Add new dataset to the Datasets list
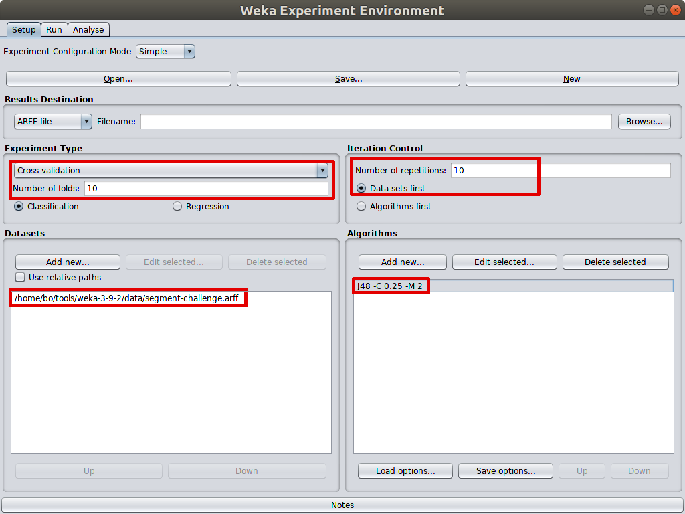The image size is (685, 514). coord(68,262)
